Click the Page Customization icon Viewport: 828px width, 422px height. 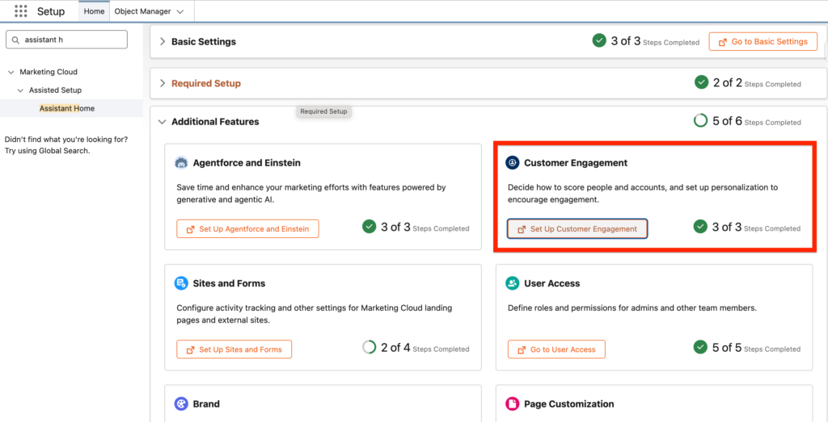(x=512, y=403)
